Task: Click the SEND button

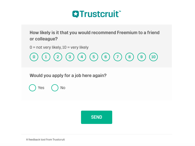Action: 97,117
